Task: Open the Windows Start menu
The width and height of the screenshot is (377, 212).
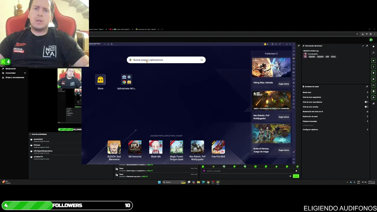Action: pos(159,182)
